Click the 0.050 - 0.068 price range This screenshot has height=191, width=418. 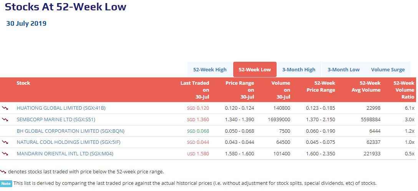[239, 131]
